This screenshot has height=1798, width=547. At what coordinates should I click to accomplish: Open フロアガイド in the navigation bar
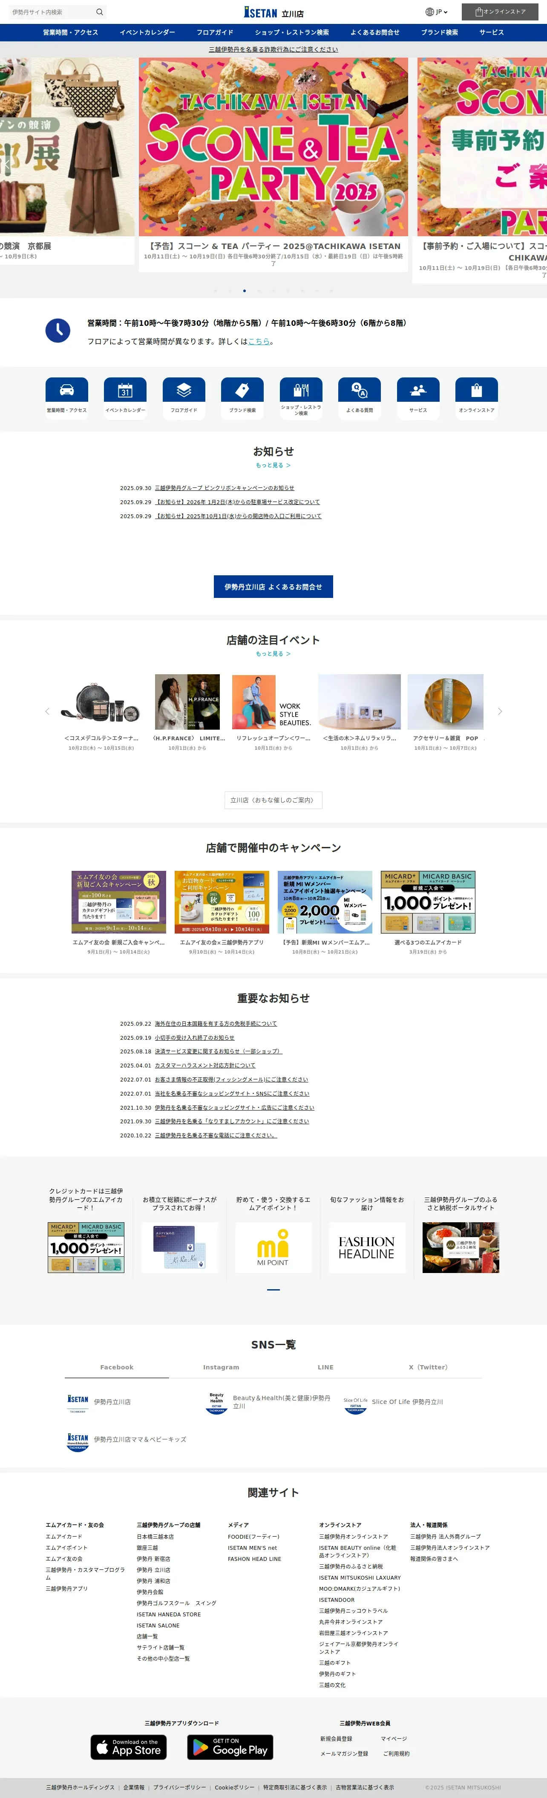click(x=215, y=32)
